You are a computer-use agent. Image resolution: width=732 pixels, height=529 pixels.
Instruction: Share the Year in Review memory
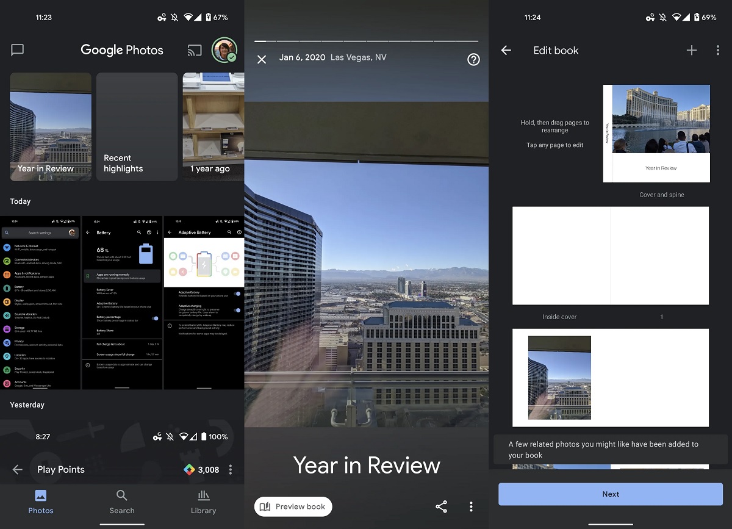[441, 506]
